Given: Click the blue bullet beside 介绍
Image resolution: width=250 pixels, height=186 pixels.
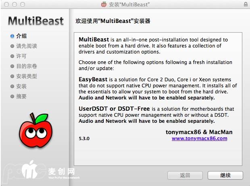Looking at the screenshot, I should 12,36.
